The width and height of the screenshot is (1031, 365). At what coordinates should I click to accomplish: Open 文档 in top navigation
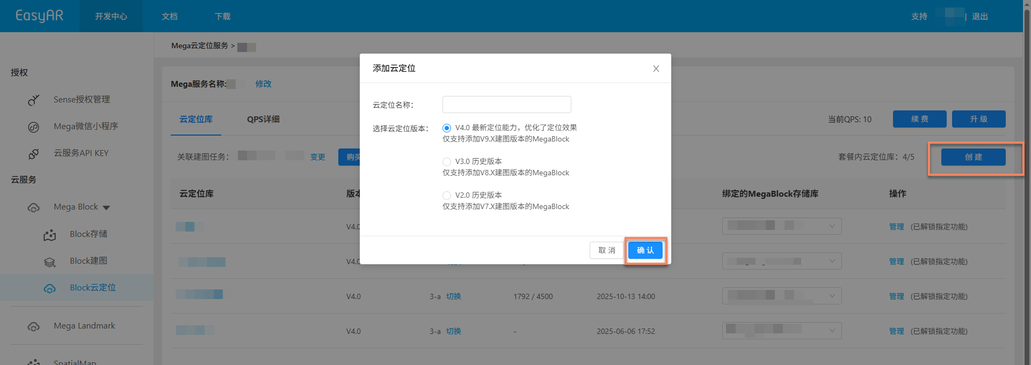click(170, 16)
